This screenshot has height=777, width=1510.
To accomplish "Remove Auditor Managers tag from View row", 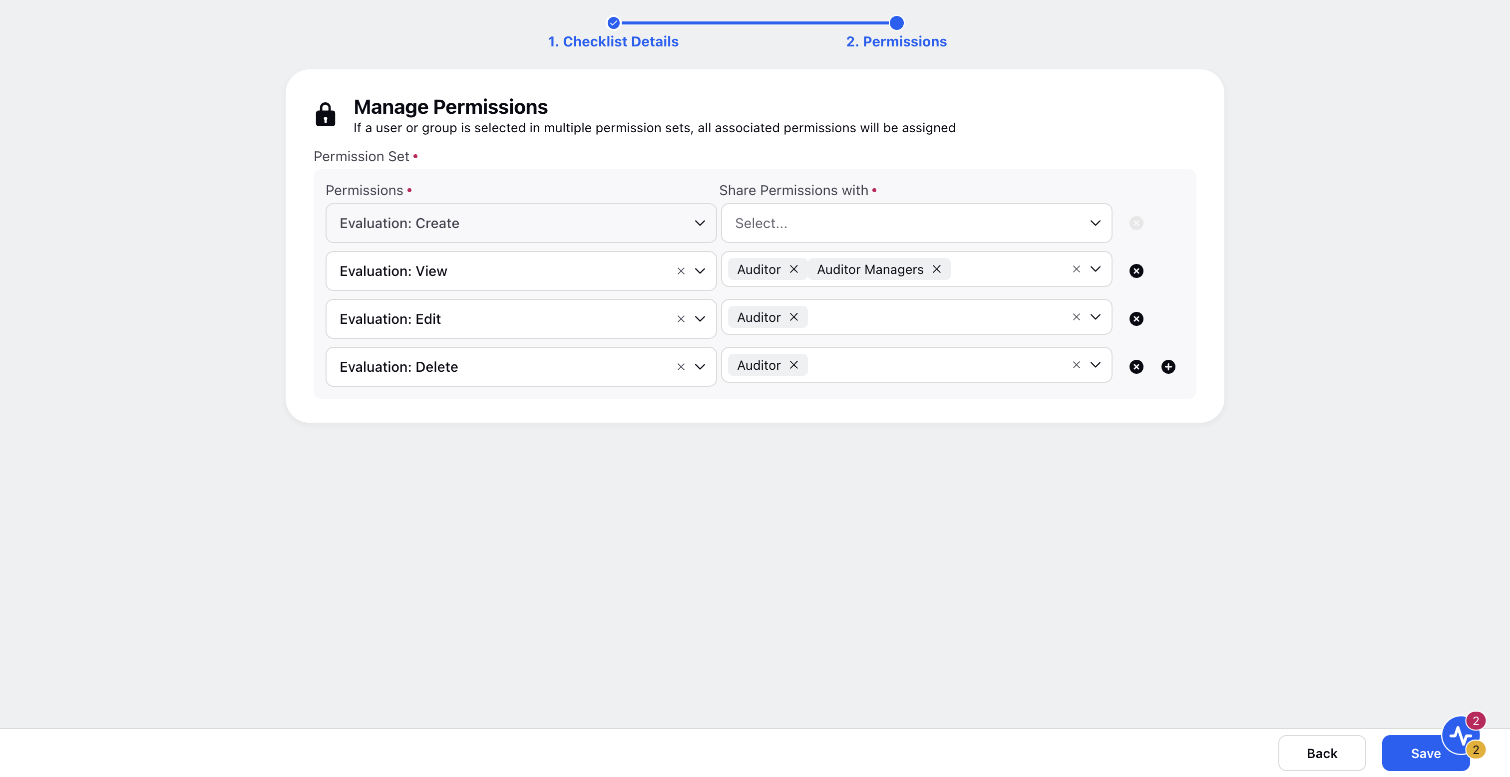I will pos(937,269).
